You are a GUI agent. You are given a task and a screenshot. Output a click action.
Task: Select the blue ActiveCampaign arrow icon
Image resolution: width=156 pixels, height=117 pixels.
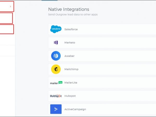56,109
